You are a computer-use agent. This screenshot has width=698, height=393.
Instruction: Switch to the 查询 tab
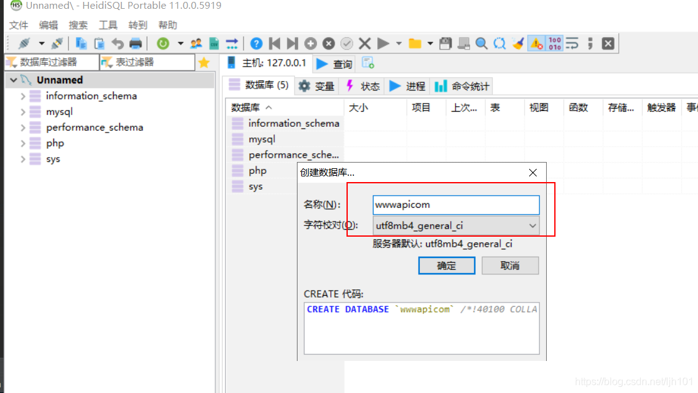(335, 64)
